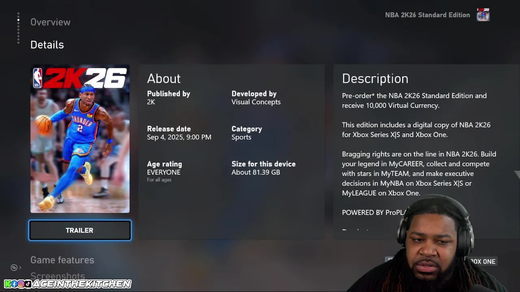Click the 'Age rating' label
This screenshot has width=520, height=292.
(x=165, y=164)
